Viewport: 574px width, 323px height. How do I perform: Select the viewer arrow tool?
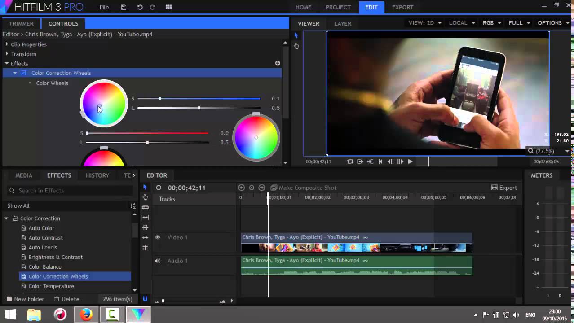pos(296,35)
